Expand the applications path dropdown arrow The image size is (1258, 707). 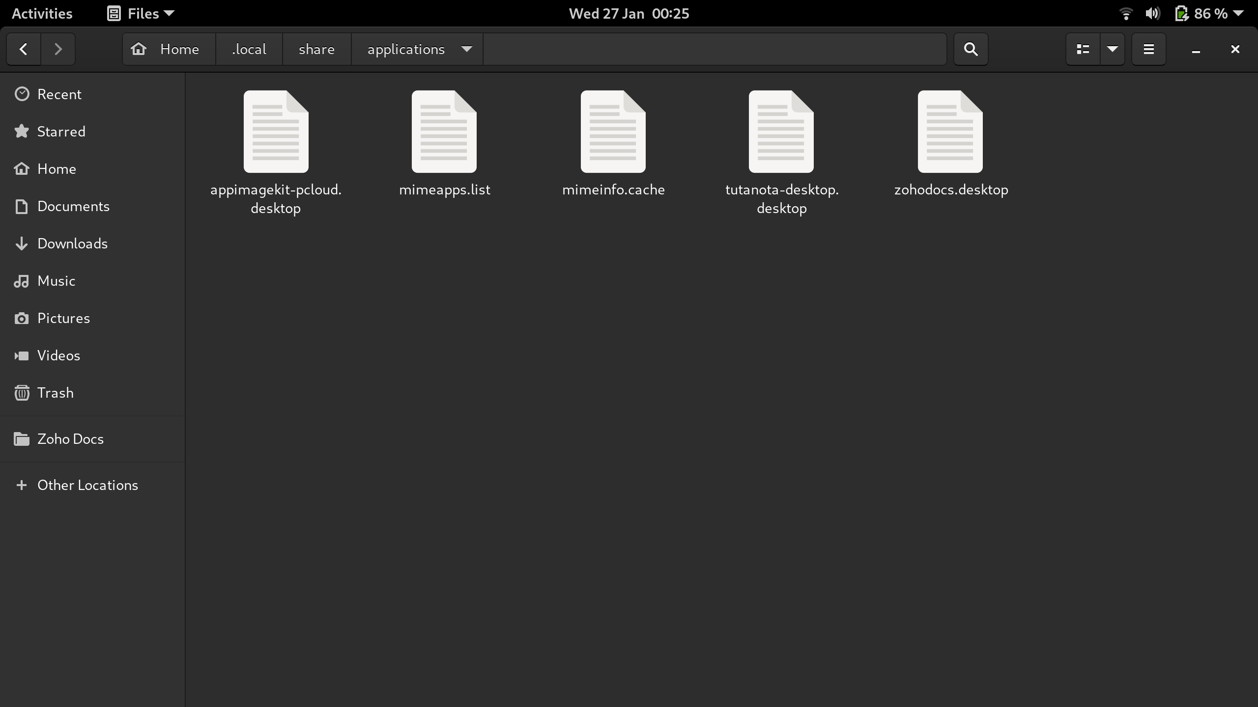point(467,49)
